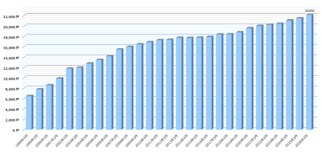Click the 4,000戸 axis label
Screen dimensions: 321x154
tap(12, 110)
